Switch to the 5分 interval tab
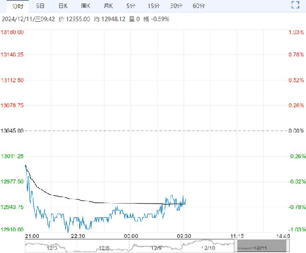Image resolution: width=306 pixels, height=253 pixels. tap(131, 7)
